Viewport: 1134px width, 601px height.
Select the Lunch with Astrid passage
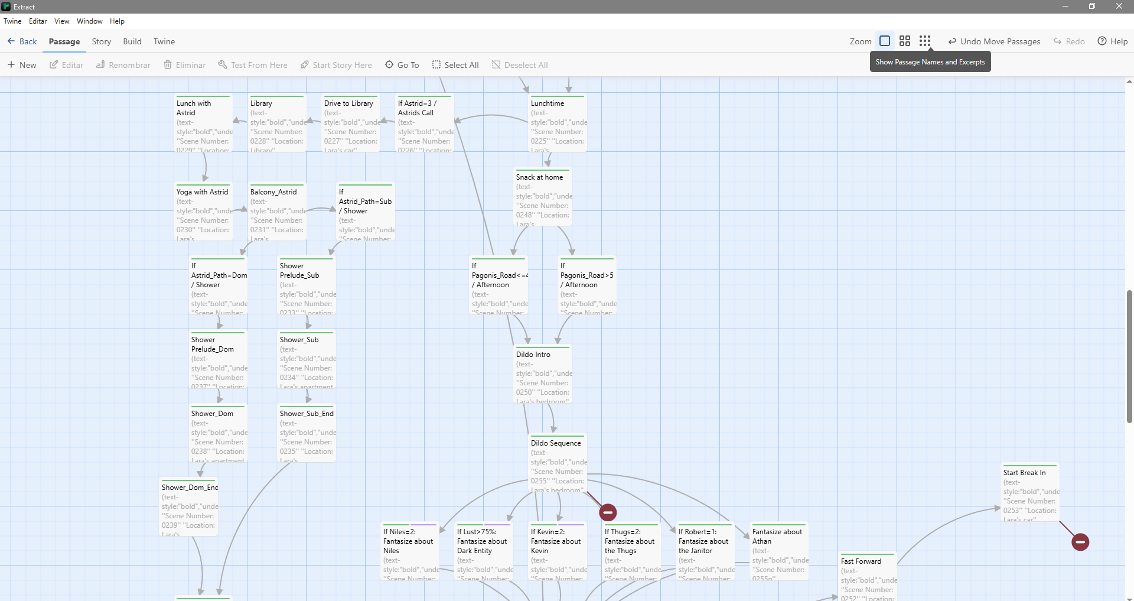pos(203,123)
